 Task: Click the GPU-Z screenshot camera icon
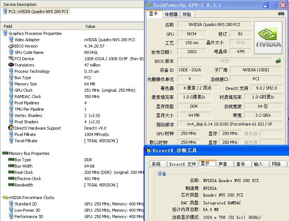coord(281,14)
